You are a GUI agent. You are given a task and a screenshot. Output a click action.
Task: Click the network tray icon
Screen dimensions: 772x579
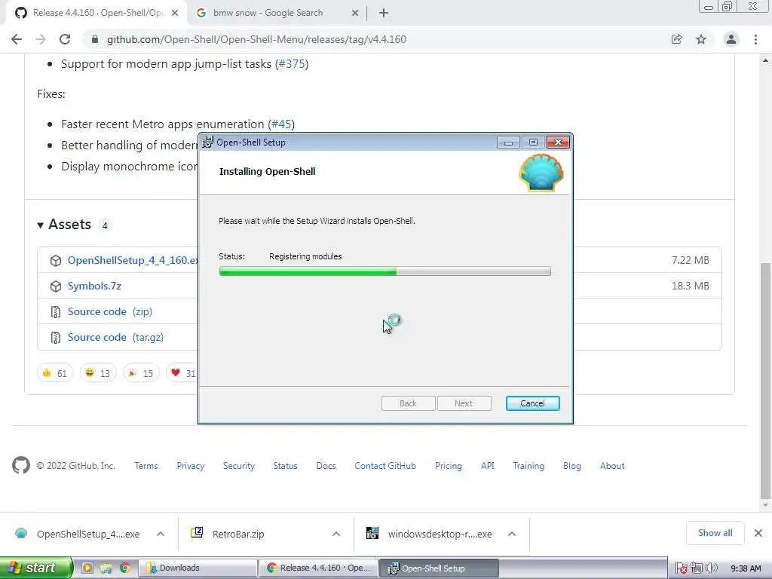coord(696,568)
